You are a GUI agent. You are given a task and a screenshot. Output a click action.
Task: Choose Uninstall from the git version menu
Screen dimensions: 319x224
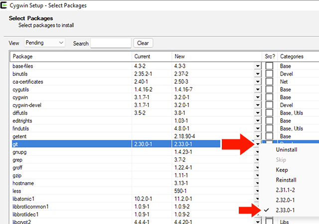[288, 149]
